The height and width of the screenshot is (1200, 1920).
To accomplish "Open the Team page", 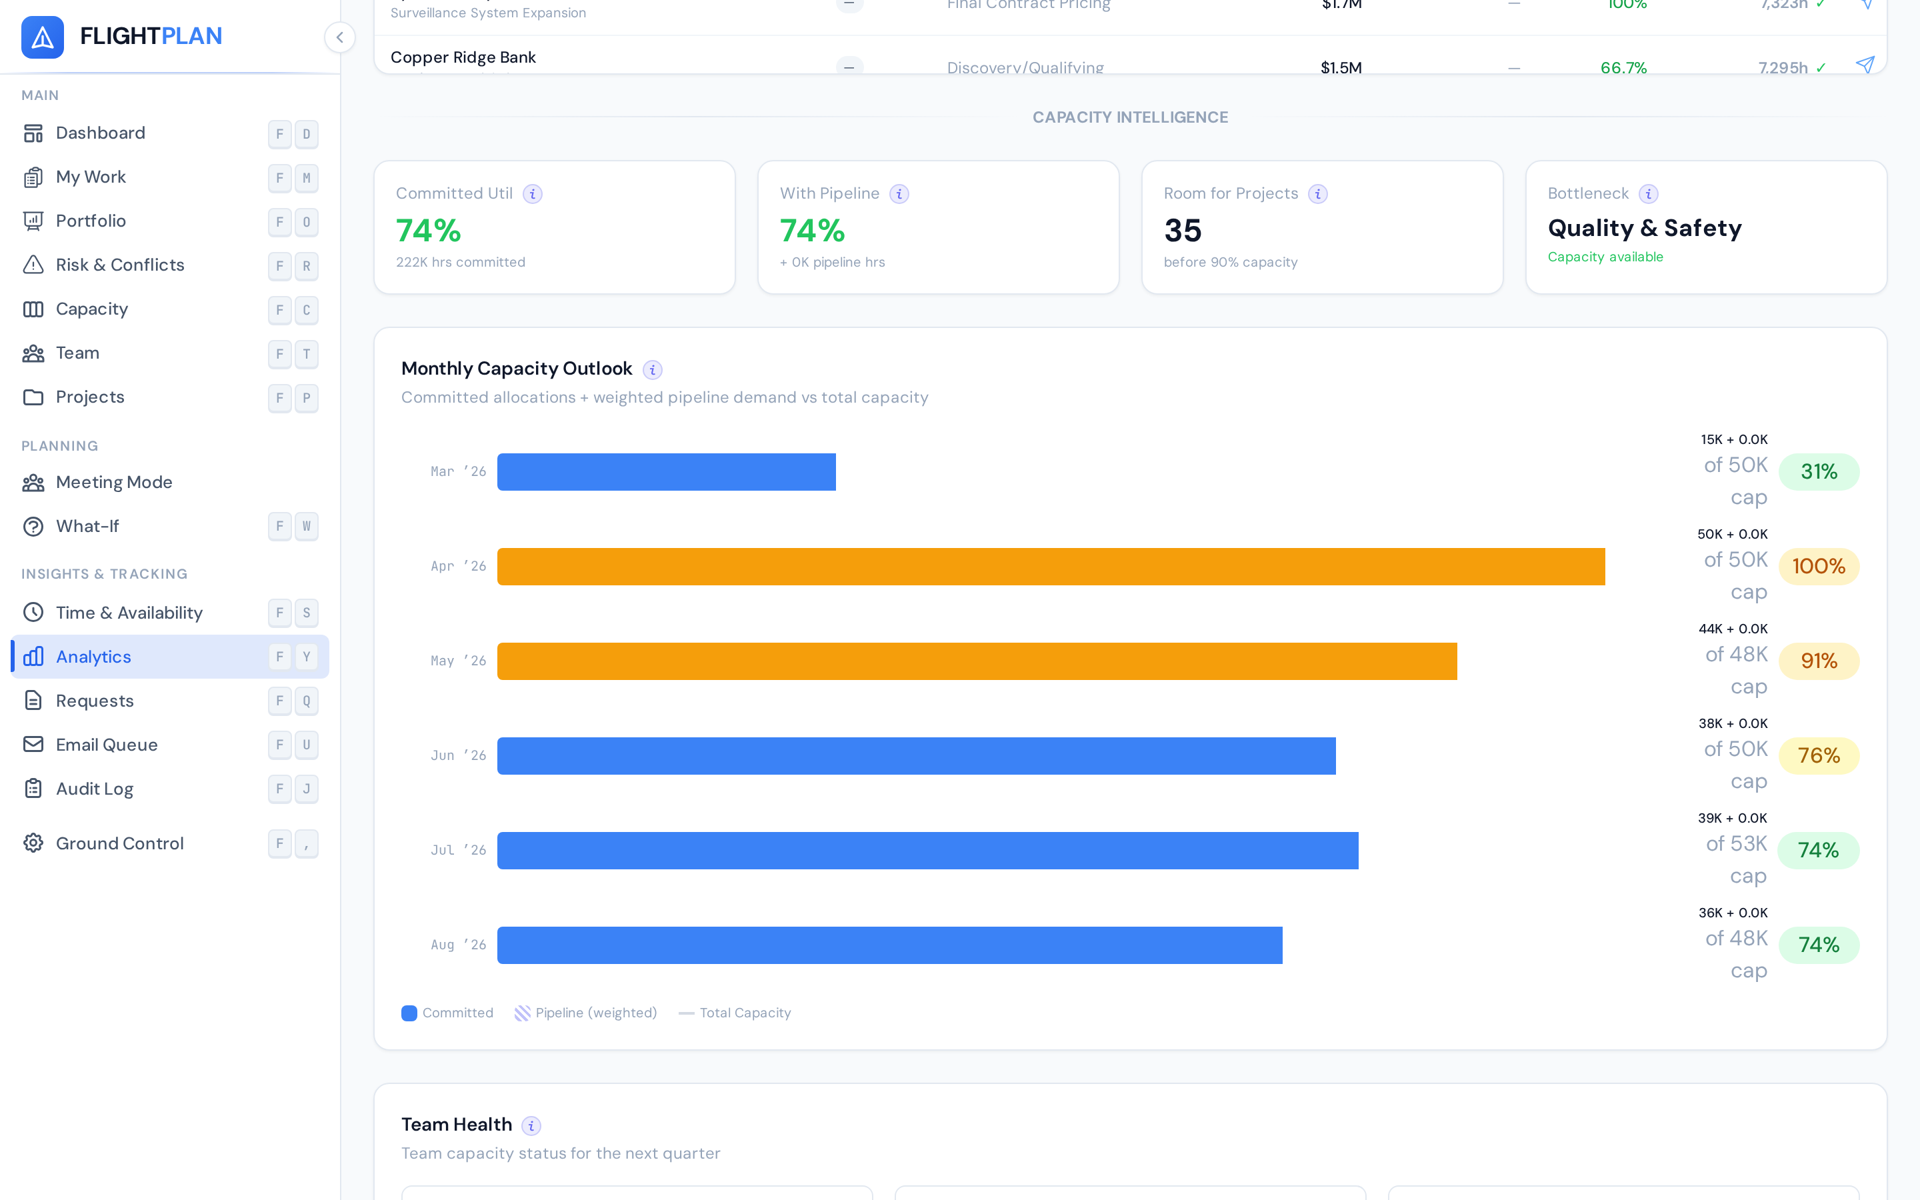I will pyautogui.click(x=78, y=353).
